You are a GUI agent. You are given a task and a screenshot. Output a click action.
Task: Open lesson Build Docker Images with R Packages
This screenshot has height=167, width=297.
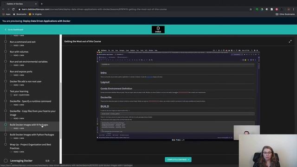29,125
